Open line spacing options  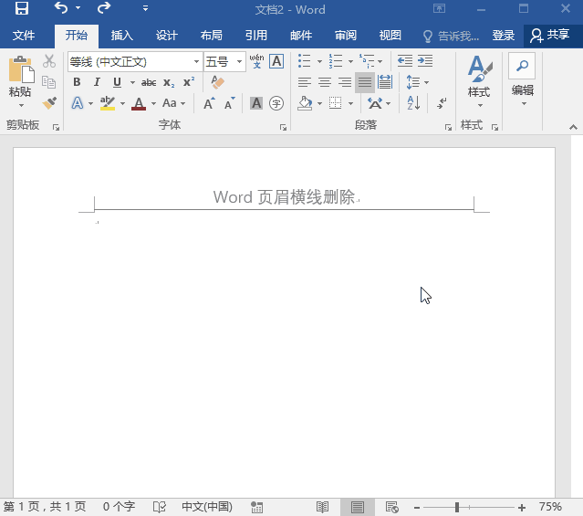tap(418, 82)
